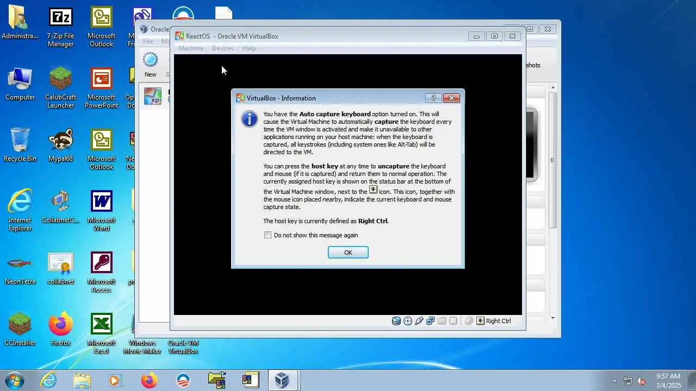Image resolution: width=696 pixels, height=391 pixels.
Task: Click the Obama logo taskbar icon
Action: (x=183, y=380)
